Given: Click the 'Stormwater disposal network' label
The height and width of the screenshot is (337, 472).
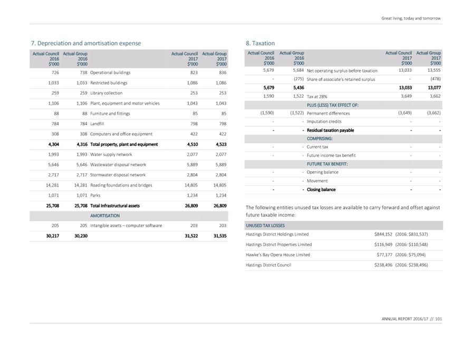Looking at the screenshot, I should 118,175.
